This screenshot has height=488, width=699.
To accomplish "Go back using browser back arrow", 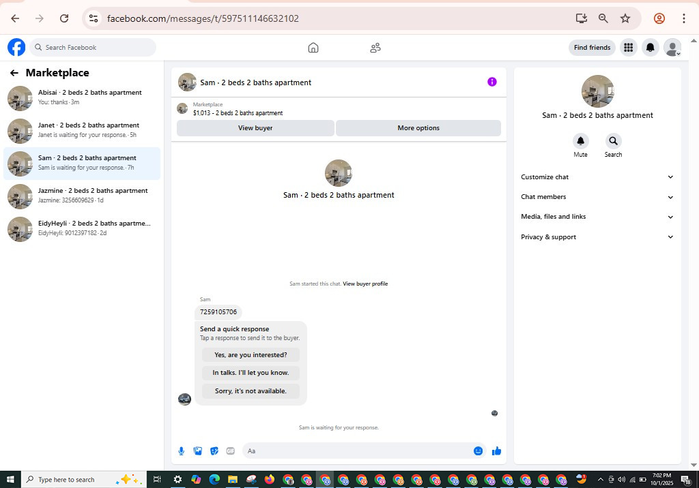I will [x=15, y=18].
